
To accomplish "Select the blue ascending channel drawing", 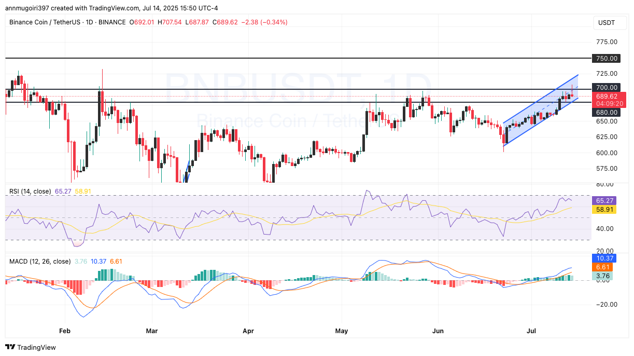I will pos(541,109).
